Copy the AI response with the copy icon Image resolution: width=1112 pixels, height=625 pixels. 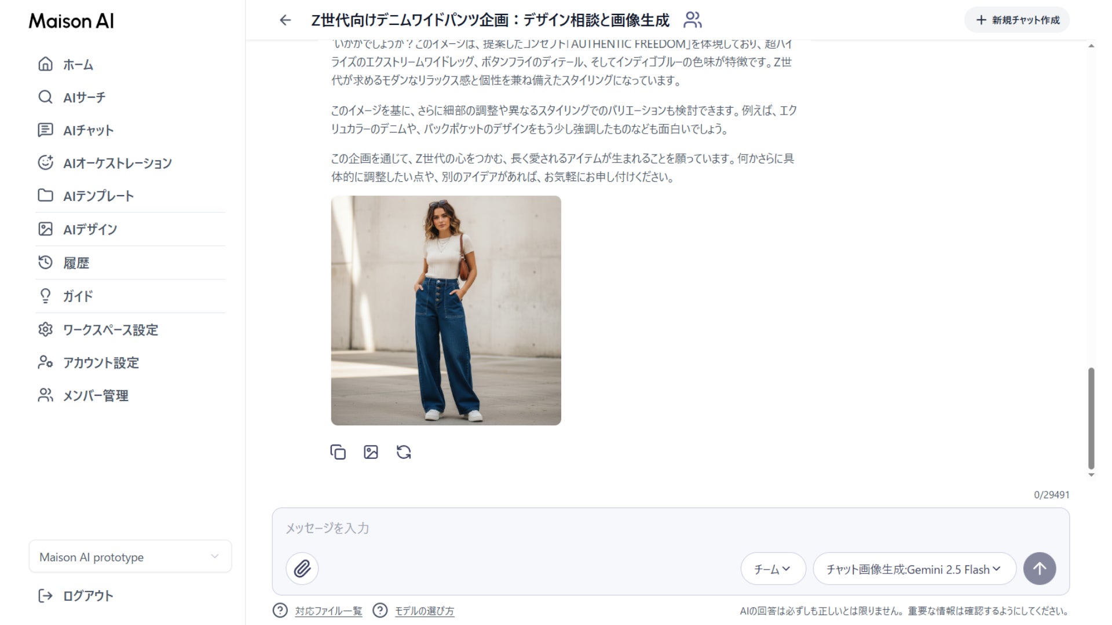(x=338, y=452)
